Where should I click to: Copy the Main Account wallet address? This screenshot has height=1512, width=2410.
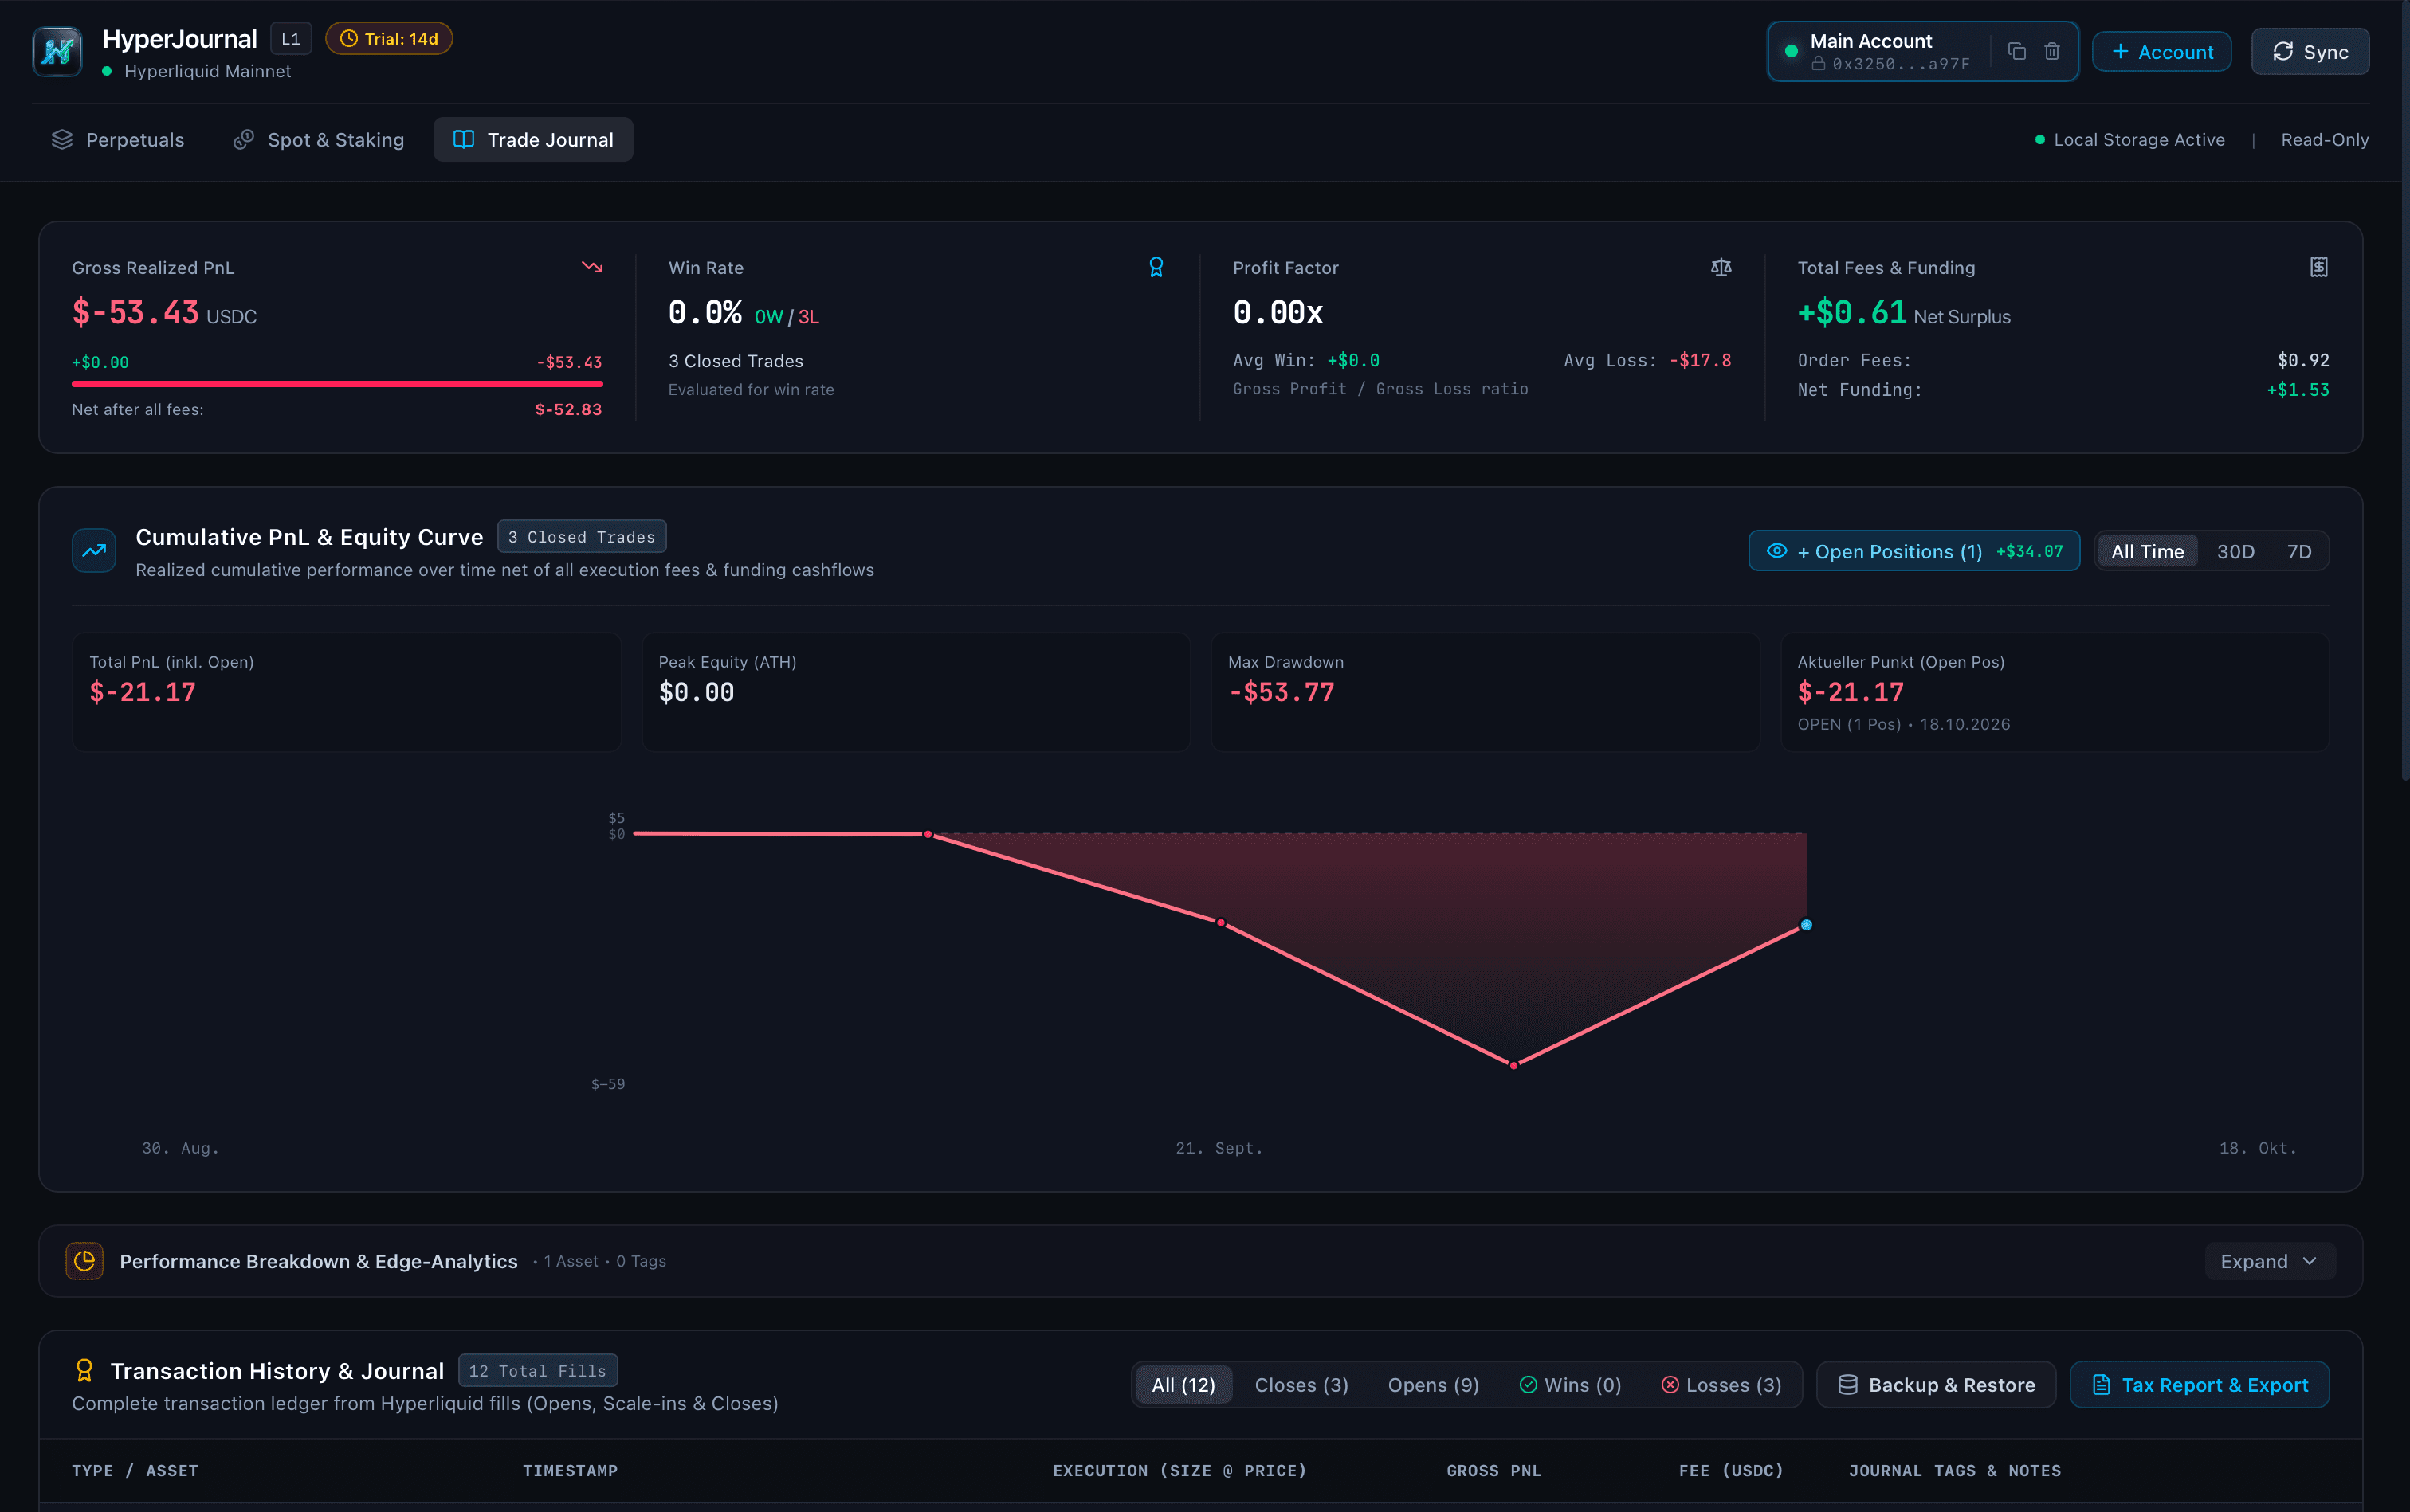2017,51
